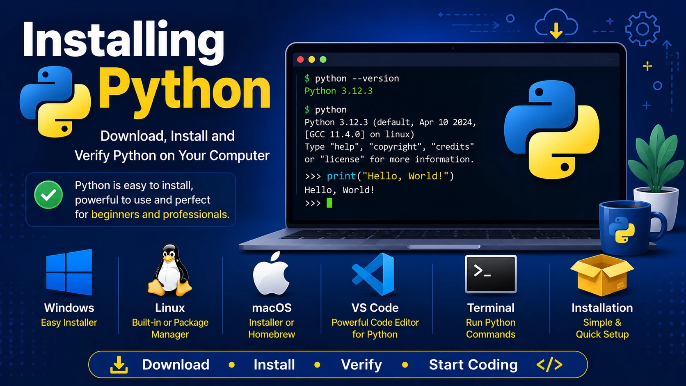Click 'beginners and professionals.' yellow text
Screen dimensions: 686x386
click(x=160, y=214)
